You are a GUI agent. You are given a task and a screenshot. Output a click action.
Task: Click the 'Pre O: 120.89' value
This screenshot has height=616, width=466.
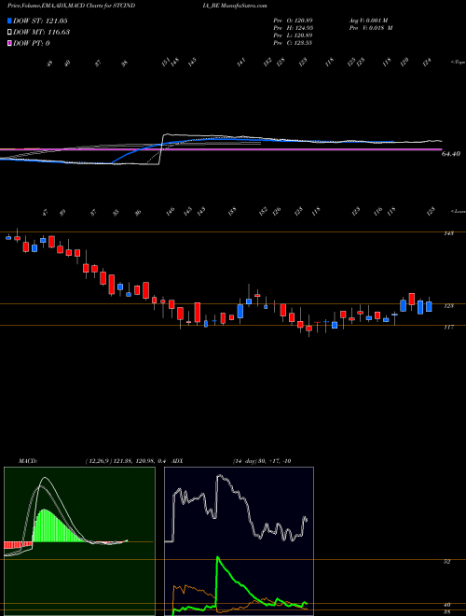293,21
